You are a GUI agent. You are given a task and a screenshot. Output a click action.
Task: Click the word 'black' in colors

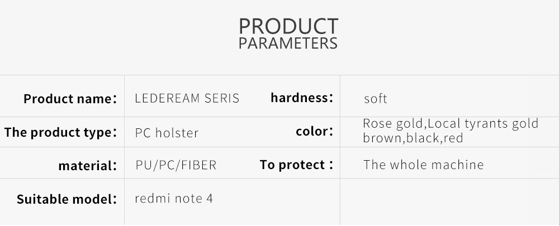click(x=423, y=138)
